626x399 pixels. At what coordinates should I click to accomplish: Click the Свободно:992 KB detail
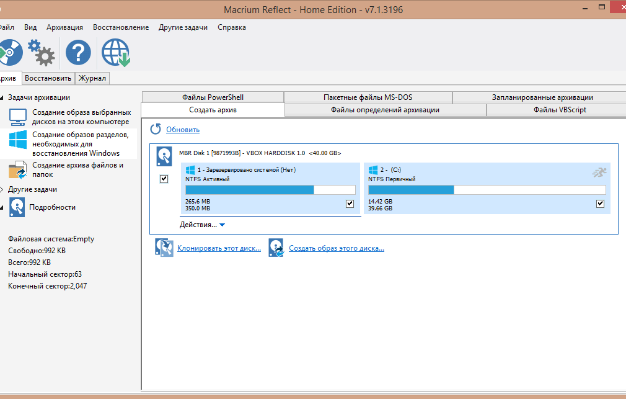pos(37,251)
